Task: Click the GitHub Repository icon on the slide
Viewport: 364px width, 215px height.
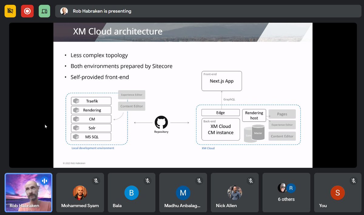Action: [161, 122]
